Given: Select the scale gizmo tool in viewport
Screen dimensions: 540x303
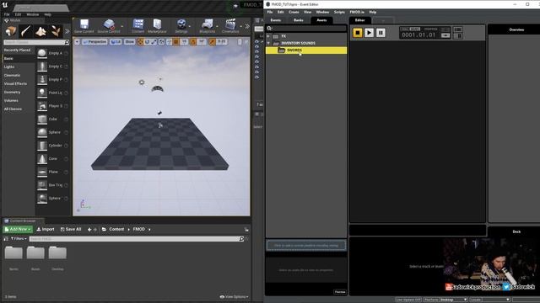Looking at the screenshot, I should pos(154,42).
